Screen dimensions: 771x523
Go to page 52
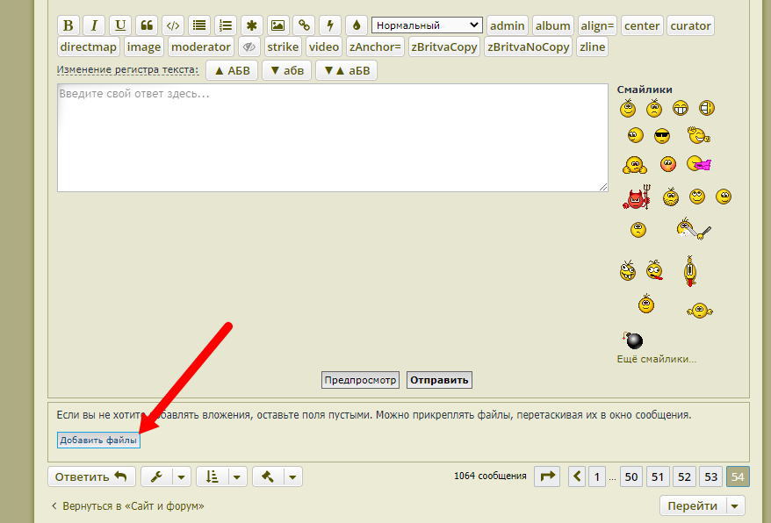pyautogui.click(x=684, y=476)
